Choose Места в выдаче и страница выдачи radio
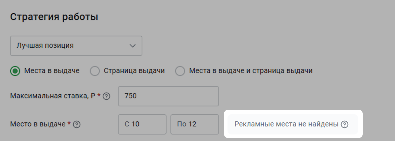The width and height of the screenshot is (395, 141). [x=180, y=71]
